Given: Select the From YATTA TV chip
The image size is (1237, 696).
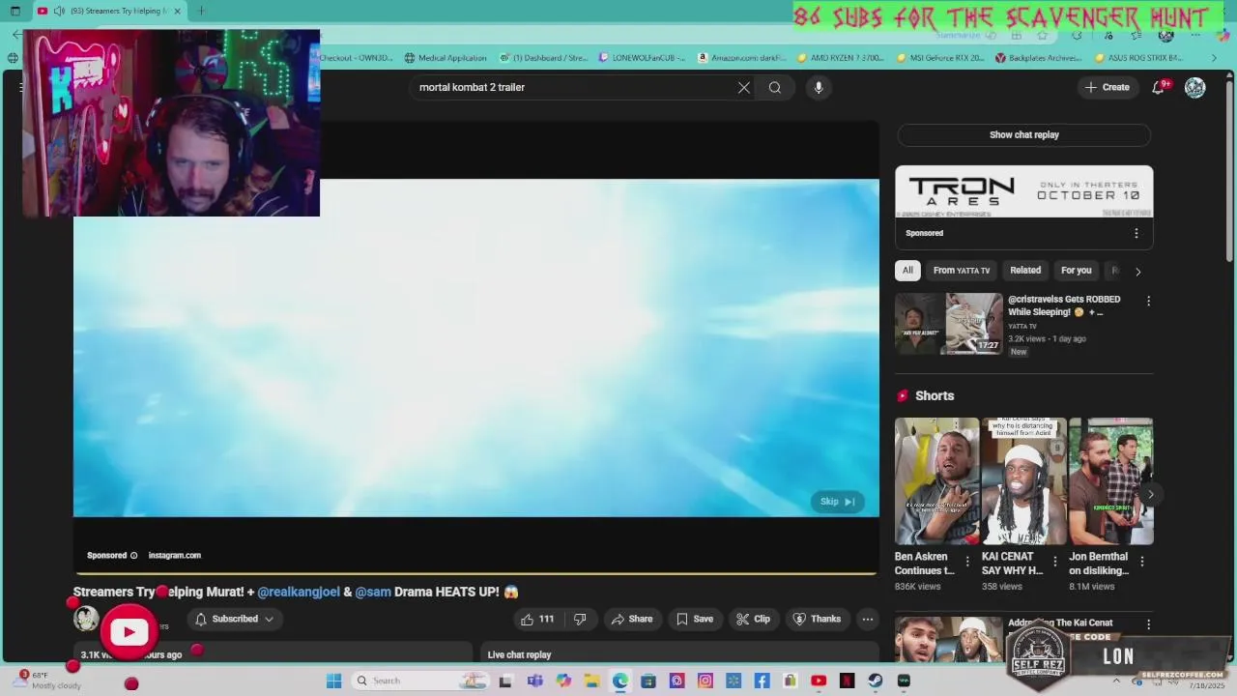Looking at the screenshot, I should point(962,271).
